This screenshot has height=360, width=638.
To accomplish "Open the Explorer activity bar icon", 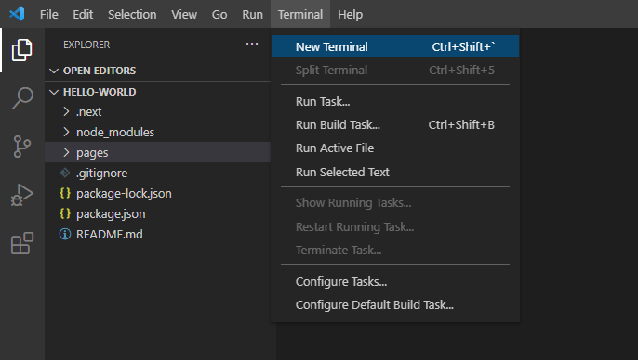I will [x=22, y=50].
